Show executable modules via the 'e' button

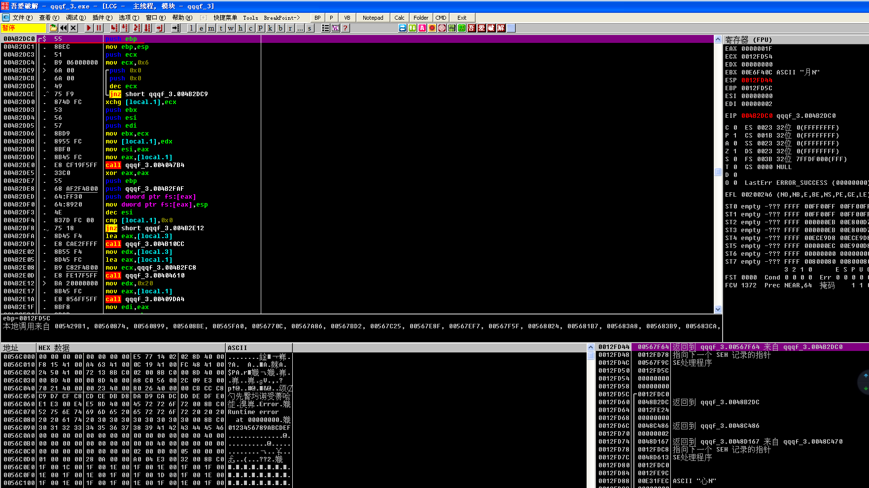pyautogui.click(x=201, y=28)
